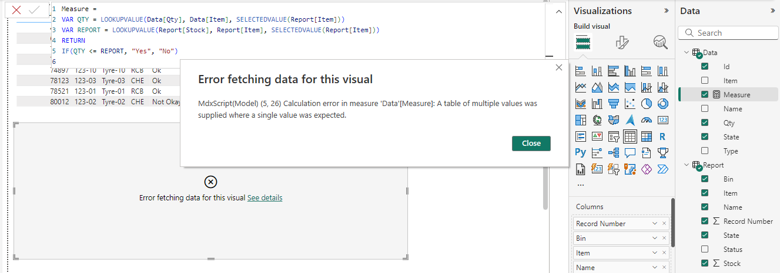Choose the Donut chart visual
This screenshot has height=273, width=780.
point(663,104)
